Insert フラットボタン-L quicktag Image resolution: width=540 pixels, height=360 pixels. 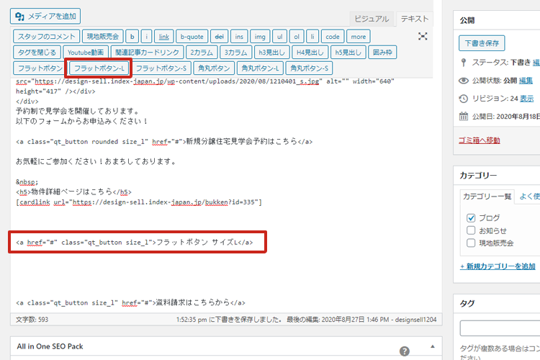point(98,68)
